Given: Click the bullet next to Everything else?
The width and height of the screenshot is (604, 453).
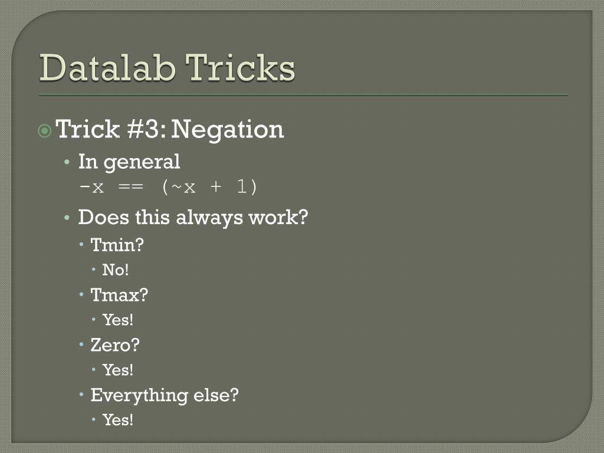Looking at the screenshot, I should pyautogui.click(x=81, y=395).
